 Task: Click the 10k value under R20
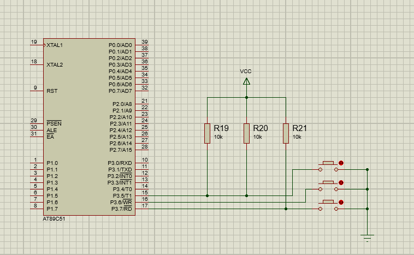pos(257,137)
